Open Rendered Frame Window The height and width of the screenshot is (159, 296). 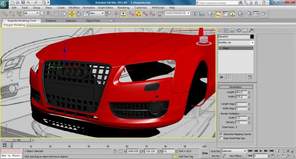click(x=256, y=14)
